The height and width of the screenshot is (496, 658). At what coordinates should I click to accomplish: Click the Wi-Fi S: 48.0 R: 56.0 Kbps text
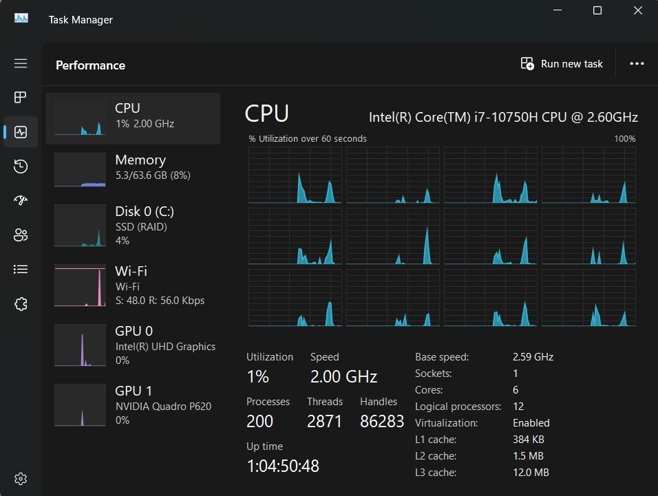(160, 301)
